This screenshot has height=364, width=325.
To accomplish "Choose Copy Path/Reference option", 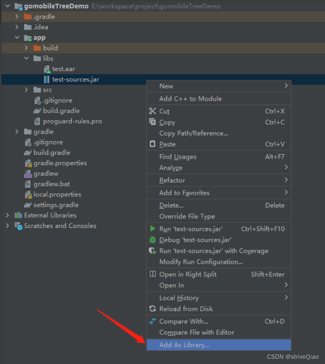I will click(218, 133).
